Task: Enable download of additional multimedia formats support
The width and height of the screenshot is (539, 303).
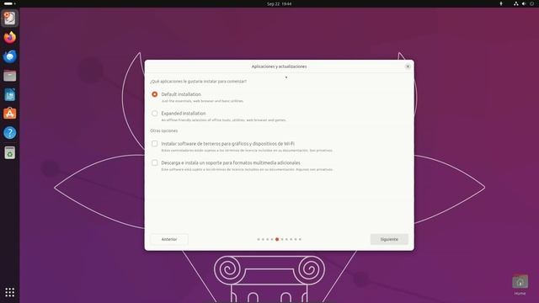Action: coord(155,162)
